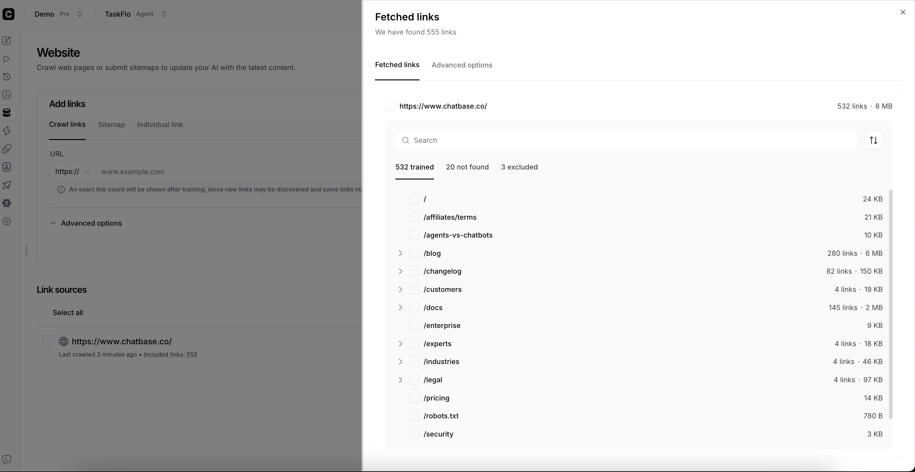Open the AI agent profile sidebar icon
The height and width of the screenshot is (472, 915).
[x=7, y=40]
